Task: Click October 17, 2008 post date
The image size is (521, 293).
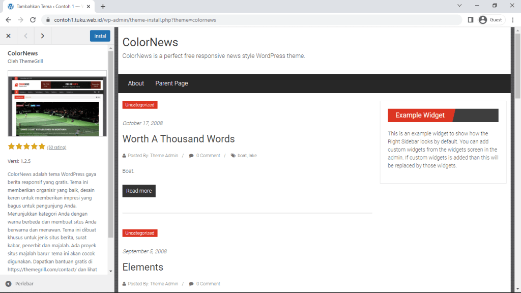Action: (x=142, y=123)
